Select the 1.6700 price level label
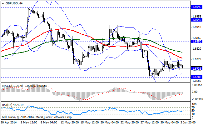This screenshot has height=125, width=203. 197,77
